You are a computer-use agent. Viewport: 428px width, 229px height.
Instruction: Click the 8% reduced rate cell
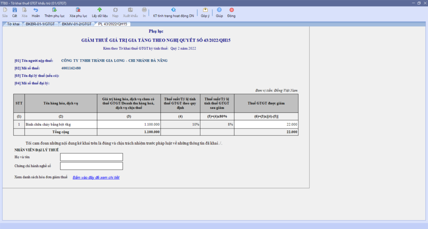pyautogui.click(x=217, y=124)
